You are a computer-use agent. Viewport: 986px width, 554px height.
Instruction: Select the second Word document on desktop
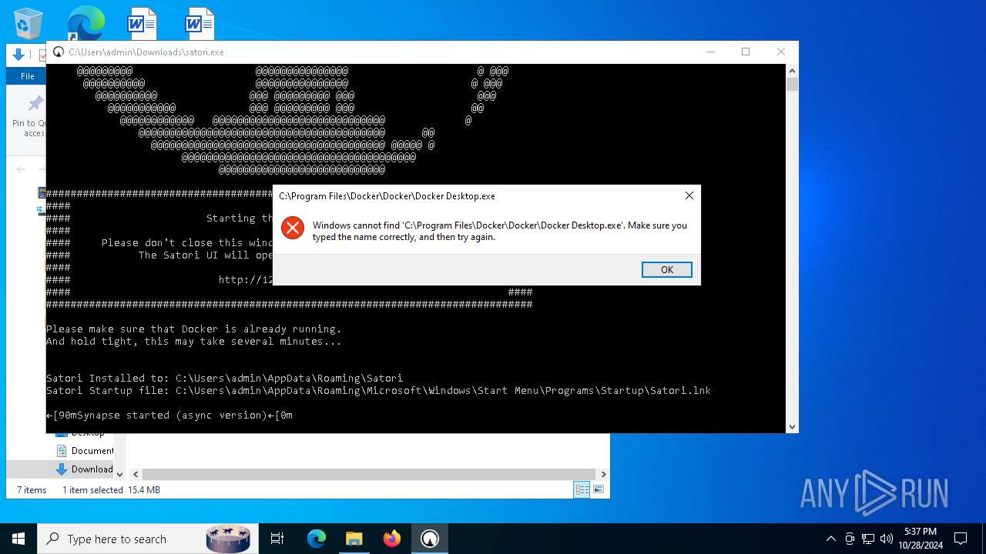point(200,23)
